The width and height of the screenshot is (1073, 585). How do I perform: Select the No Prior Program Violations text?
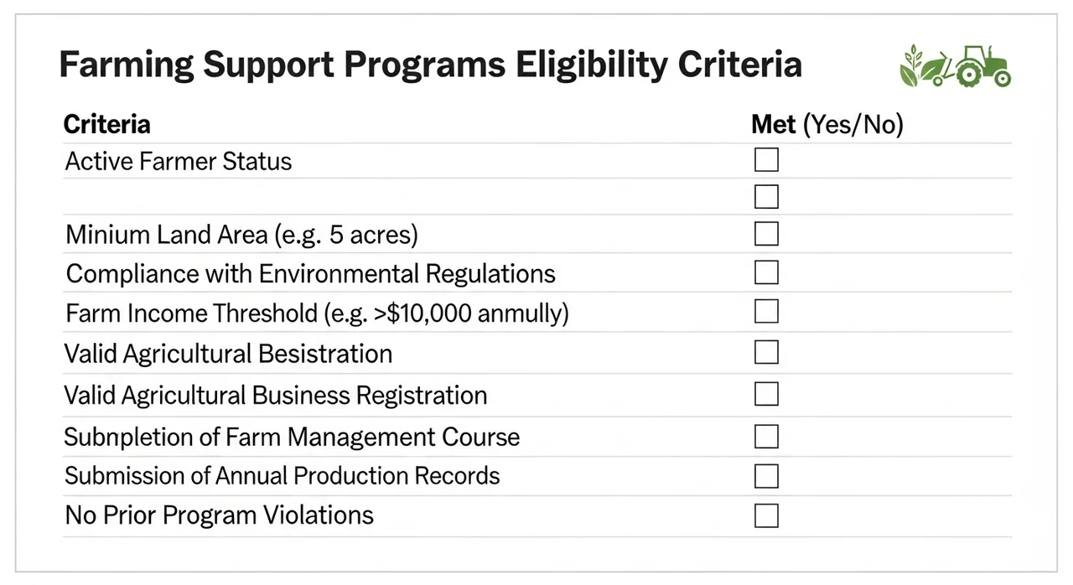220,515
